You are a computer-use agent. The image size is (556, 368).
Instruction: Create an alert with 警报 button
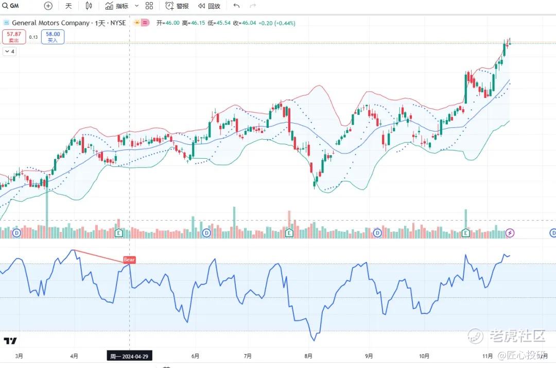coord(177,6)
